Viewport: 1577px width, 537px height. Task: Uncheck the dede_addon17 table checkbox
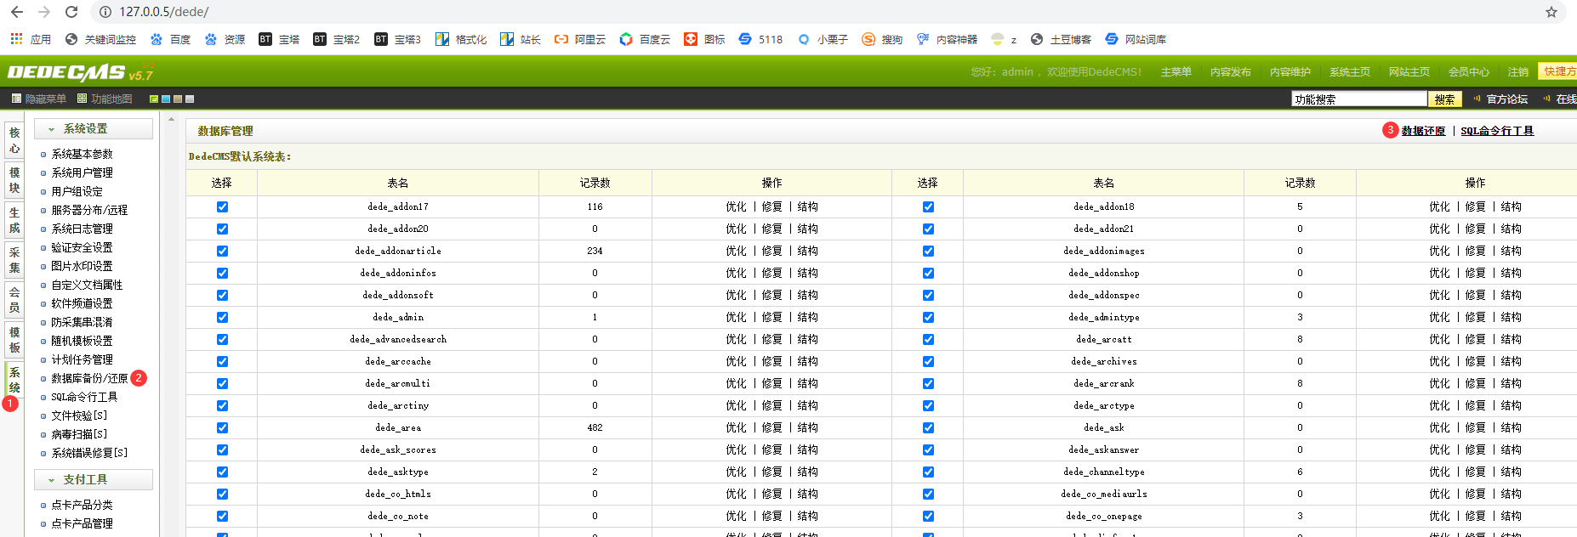coord(222,206)
